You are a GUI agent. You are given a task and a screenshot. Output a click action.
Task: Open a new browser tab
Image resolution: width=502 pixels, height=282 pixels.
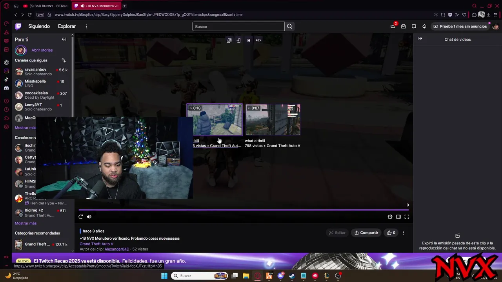pos(124,6)
